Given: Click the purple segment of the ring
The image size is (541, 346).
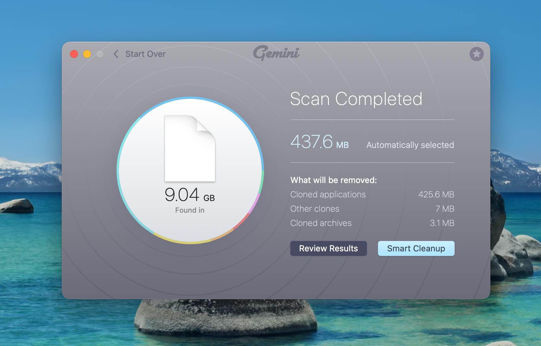Looking at the screenshot, I should 256,203.
